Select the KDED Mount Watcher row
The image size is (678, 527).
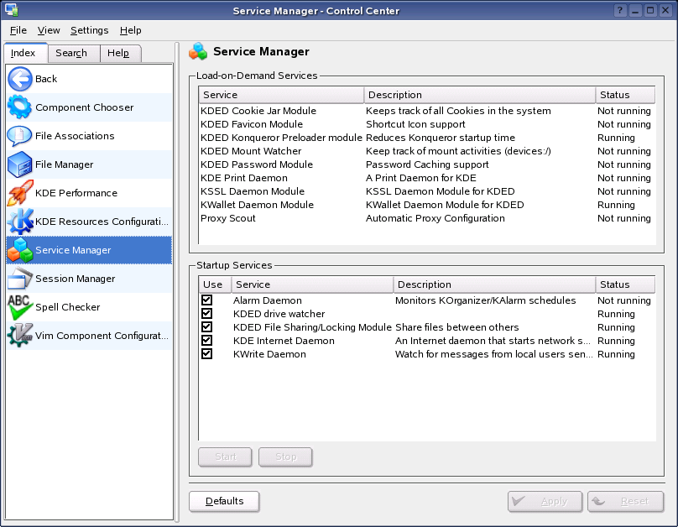427,151
